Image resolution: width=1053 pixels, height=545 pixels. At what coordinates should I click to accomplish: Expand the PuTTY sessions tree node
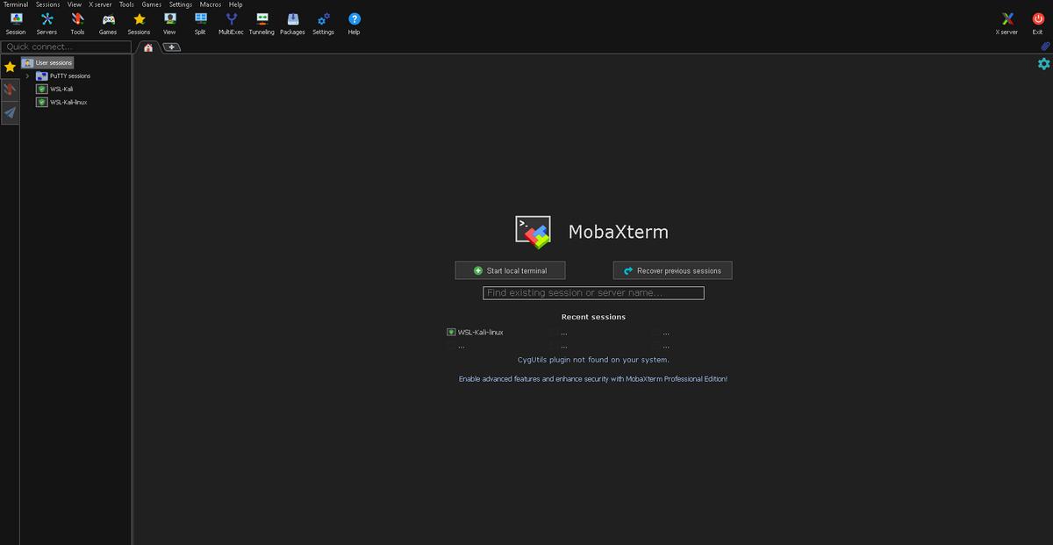point(27,76)
